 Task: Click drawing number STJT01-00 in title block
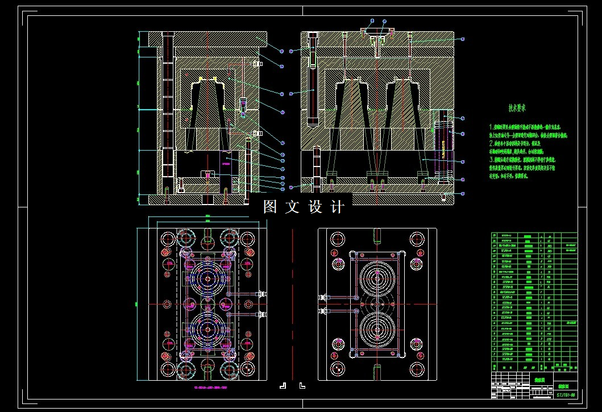pyautogui.click(x=566, y=395)
